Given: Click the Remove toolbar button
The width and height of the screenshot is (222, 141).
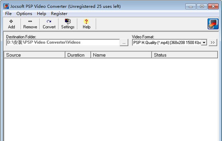Looking at the screenshot, I should (30, 24).
